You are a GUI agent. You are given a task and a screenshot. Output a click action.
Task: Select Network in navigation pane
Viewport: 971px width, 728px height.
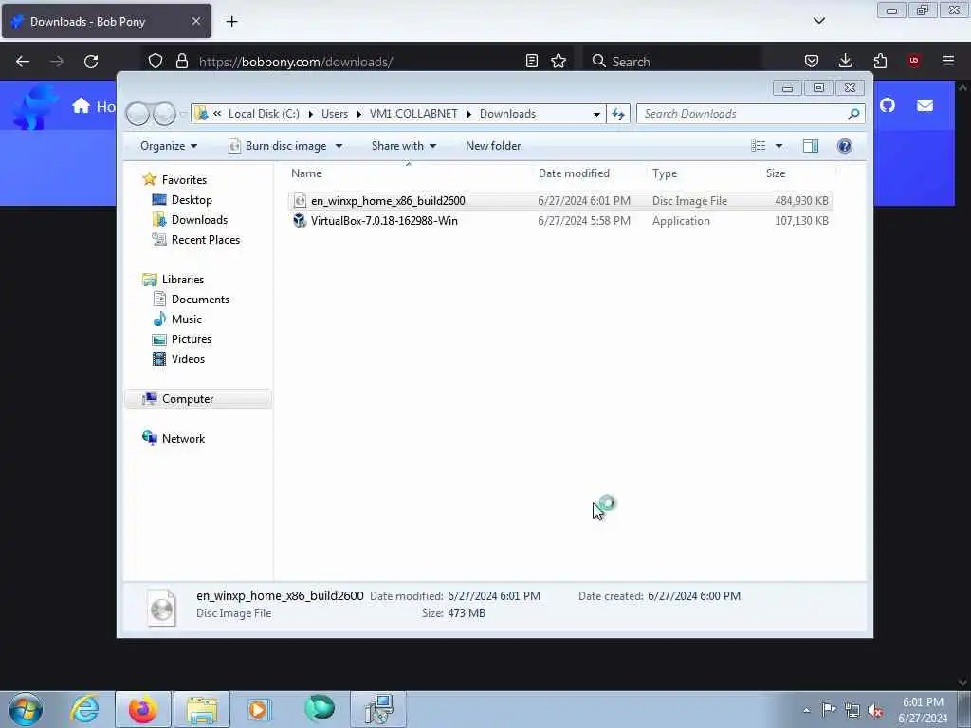click(183, 438)
